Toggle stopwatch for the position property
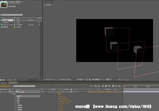 tap(15, 98)
